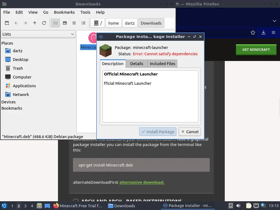Screen dimensions: 280x210
Task: Switch to the Details tab
Action: [137, 64]
